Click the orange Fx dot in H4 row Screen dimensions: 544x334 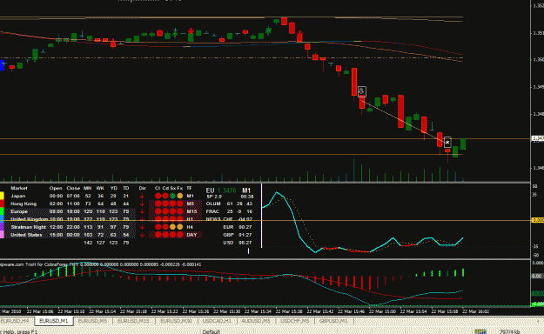(179, 227)
